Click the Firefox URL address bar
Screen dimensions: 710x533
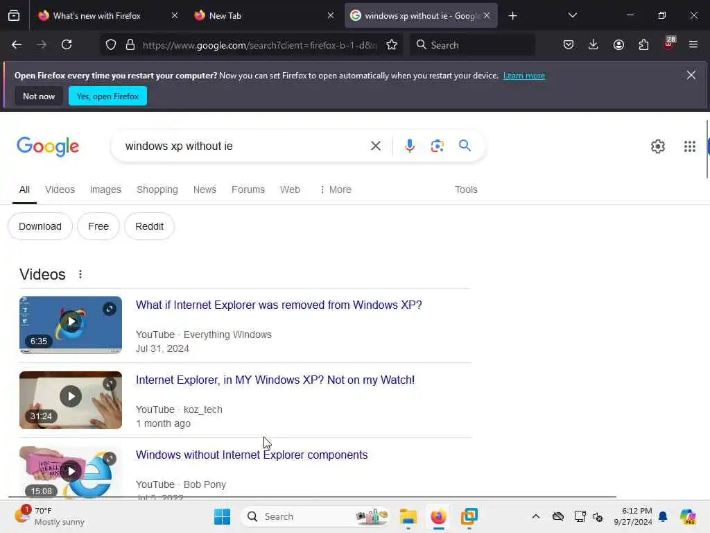pos(259,45)
